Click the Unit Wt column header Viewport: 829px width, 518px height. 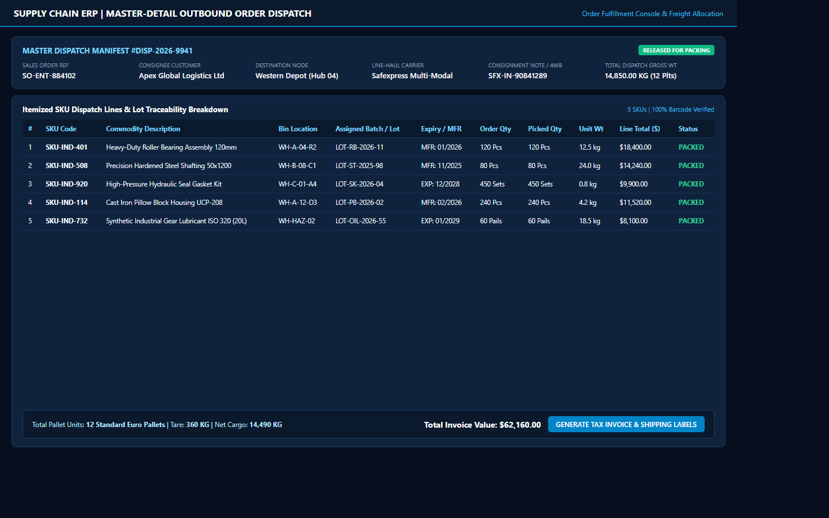pyautogui.click(x=591, y=129)
